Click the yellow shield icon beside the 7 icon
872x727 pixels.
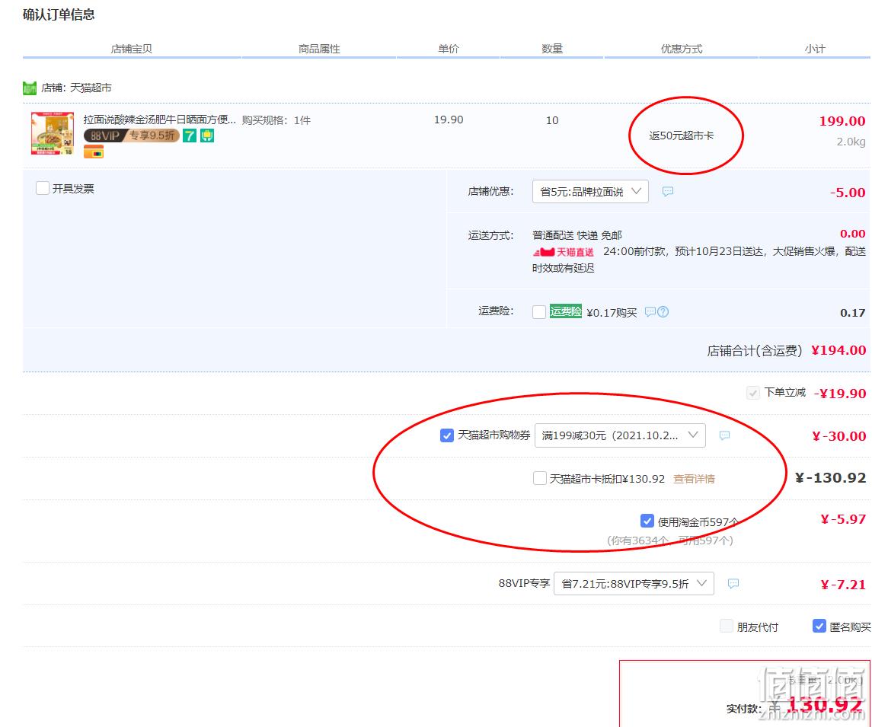point(207,136)
